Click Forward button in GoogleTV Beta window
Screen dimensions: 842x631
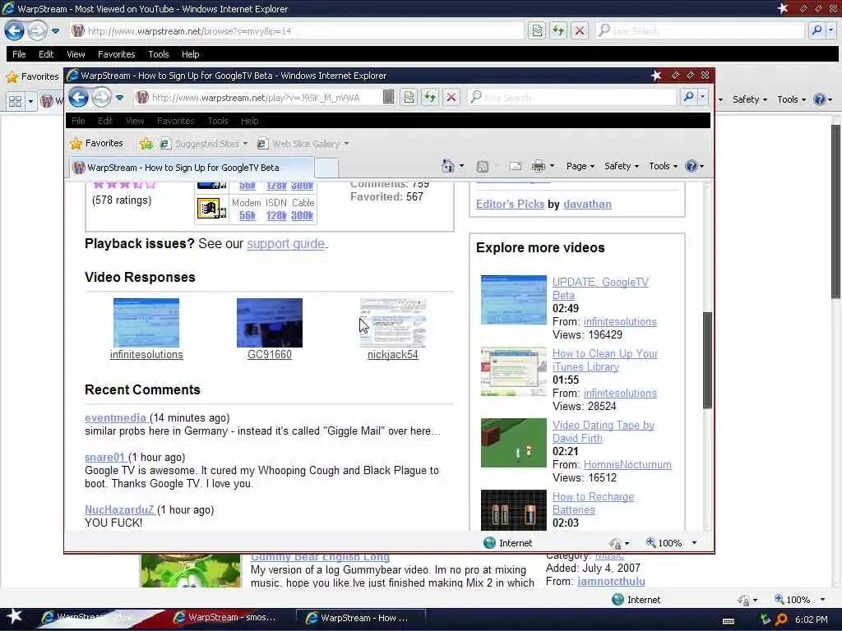point(101,98)
